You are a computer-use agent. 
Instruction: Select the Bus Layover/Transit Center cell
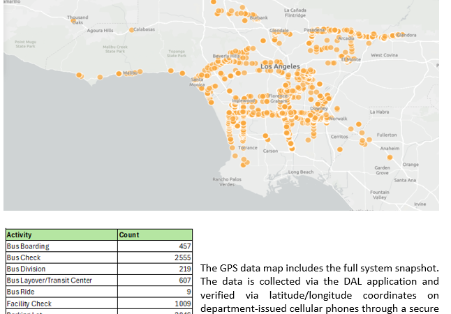pos(49,281)
